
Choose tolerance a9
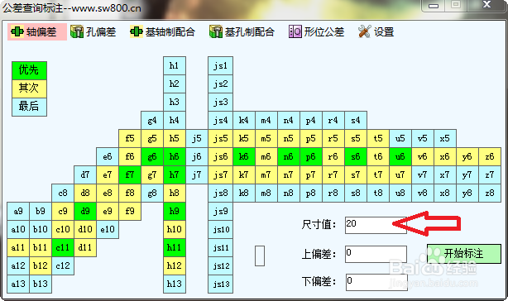(x=18, y=212)
